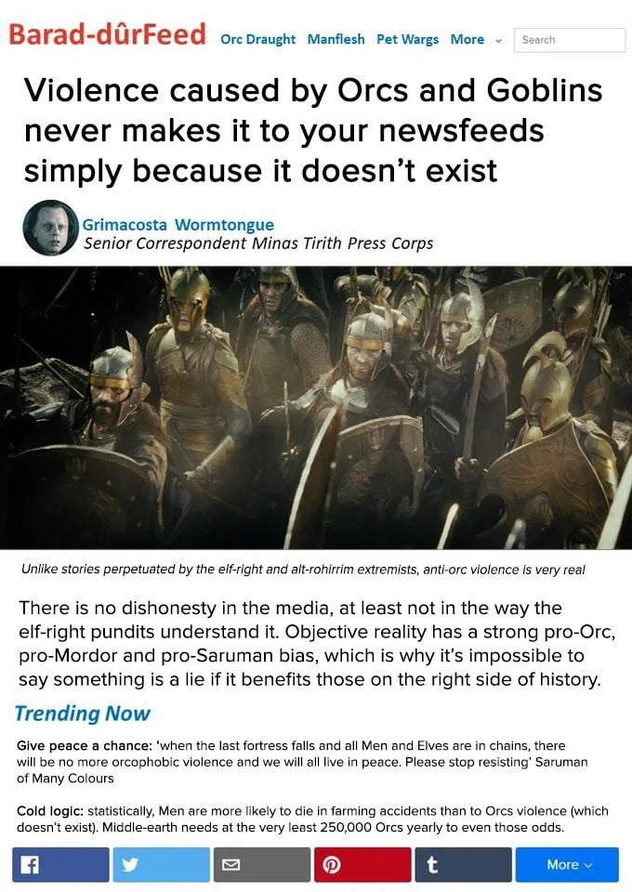Open More navigation menu item

467,39
